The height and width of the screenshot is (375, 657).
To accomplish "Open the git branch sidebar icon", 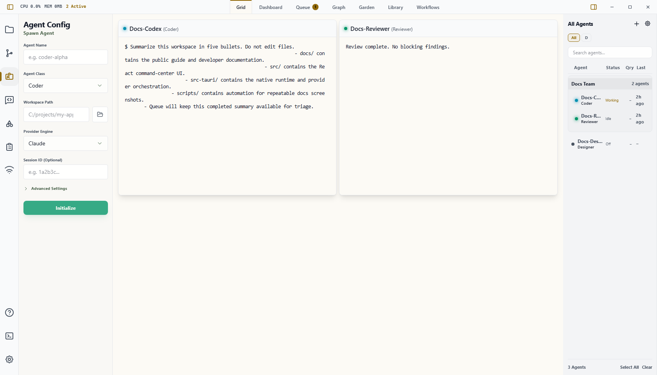I will point(9,53).
